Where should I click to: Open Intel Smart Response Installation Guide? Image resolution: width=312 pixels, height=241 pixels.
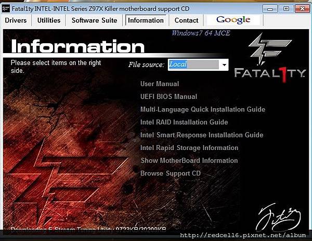tap(202, 135)
